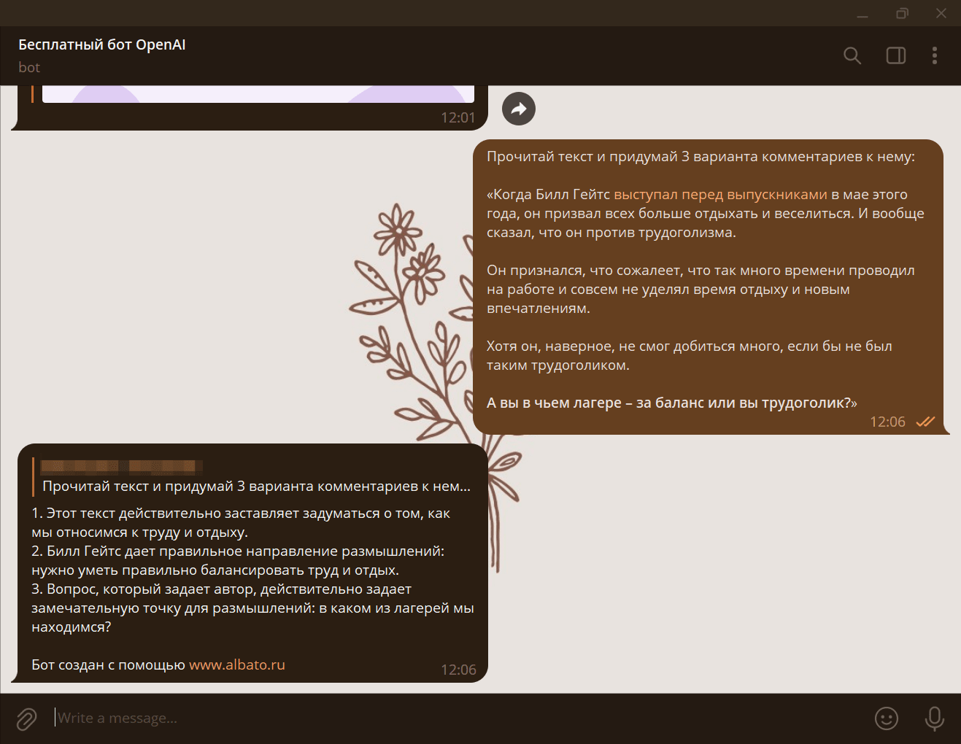Open the emoji picker
This screenshot has height=744, width=961.
click(x=887, y=718)
